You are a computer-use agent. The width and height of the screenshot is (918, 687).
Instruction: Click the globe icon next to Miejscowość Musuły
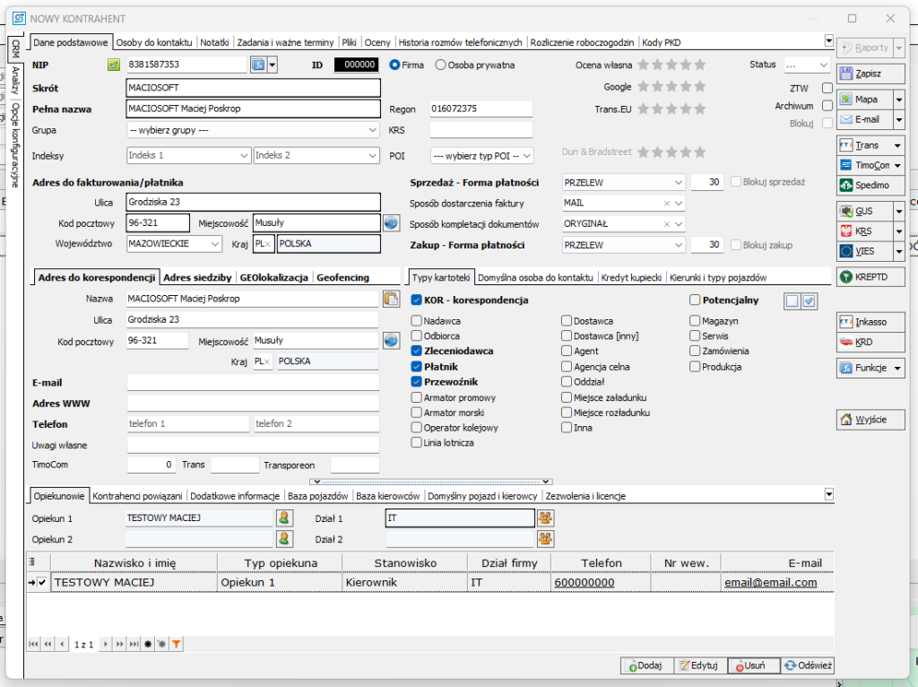tap(391, 222)
